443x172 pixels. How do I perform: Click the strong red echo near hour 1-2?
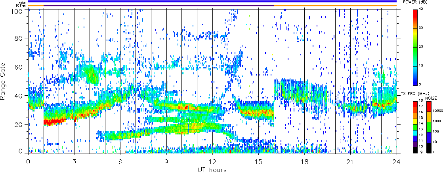(x=54, y=122)
